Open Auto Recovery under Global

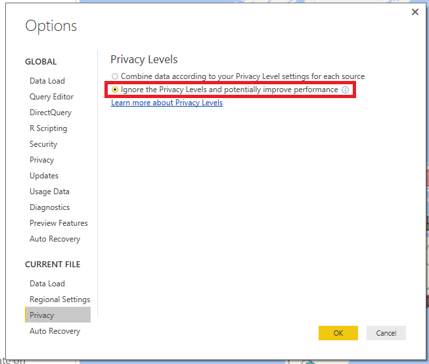pyautogui.click(x=55, y=239)
